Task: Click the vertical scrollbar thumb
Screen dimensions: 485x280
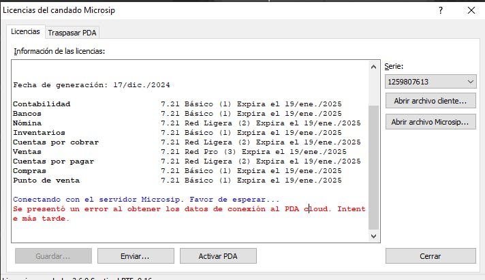Action: click(x=373, y=167)
